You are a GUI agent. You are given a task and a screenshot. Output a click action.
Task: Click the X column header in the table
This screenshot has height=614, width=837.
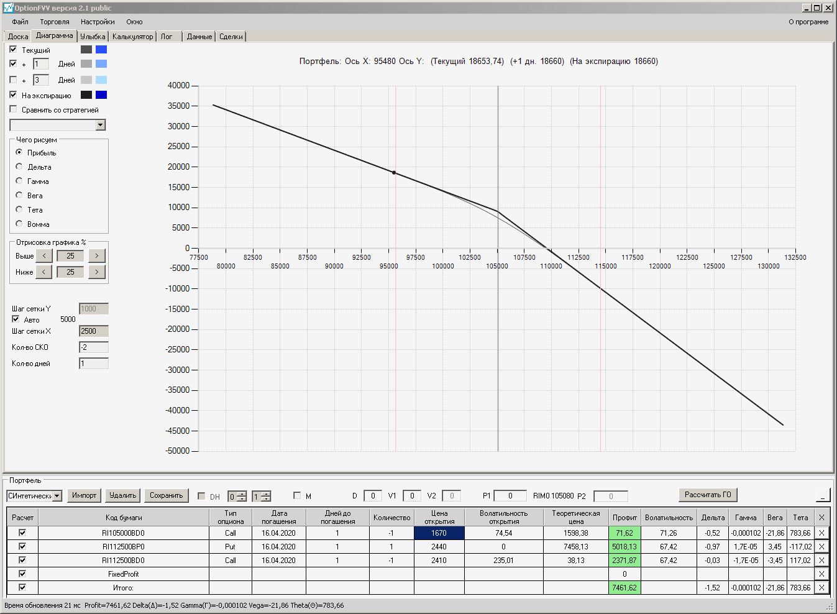tap(821, 517)
